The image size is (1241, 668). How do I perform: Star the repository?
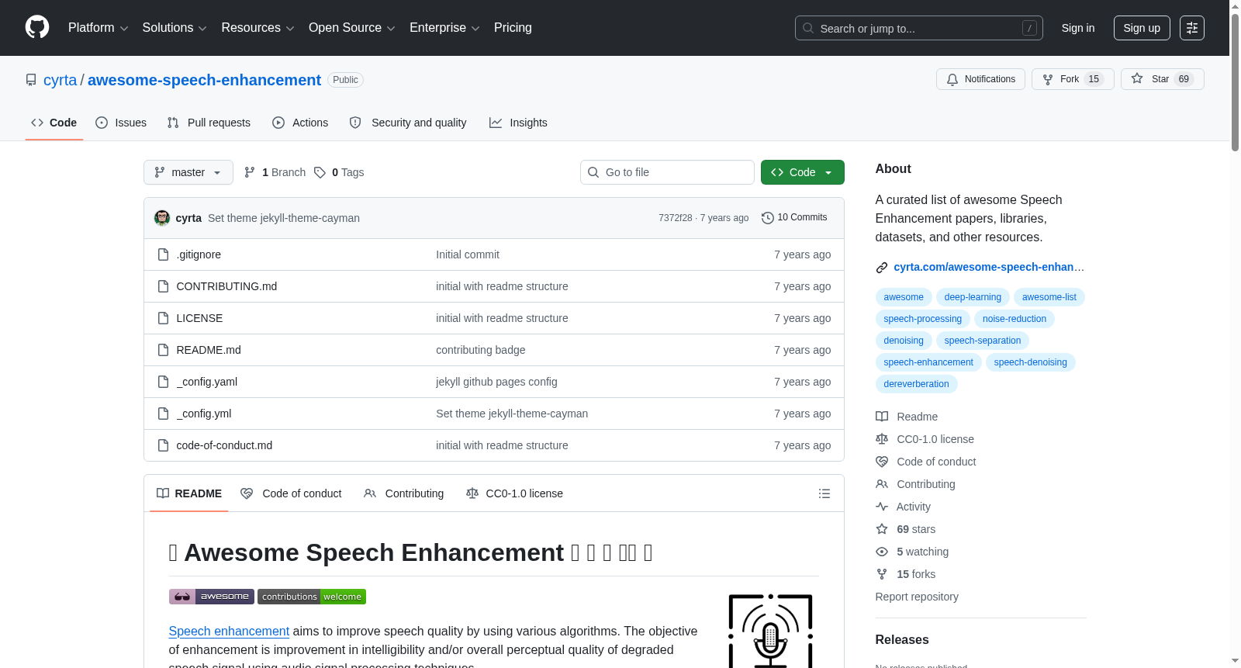coord(1163,79)
